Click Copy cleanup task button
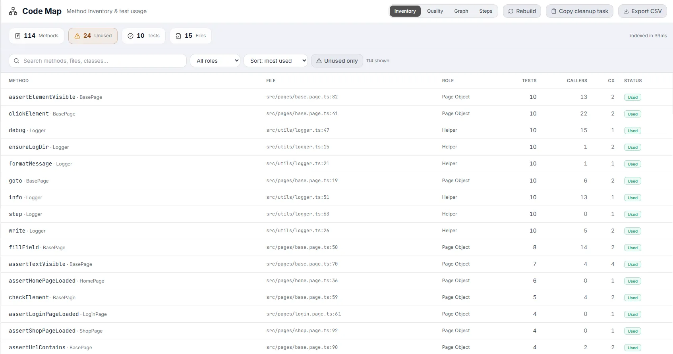673x354 pixels. [580, 11]
